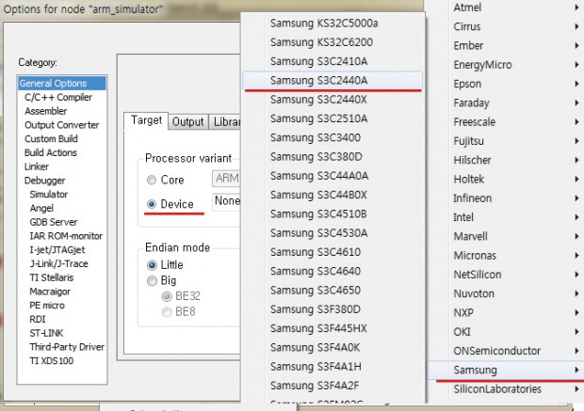Screen dimensions: 584x411
Task: Choose Samsung S3C4510B device
Action: [x=333, y=213]
